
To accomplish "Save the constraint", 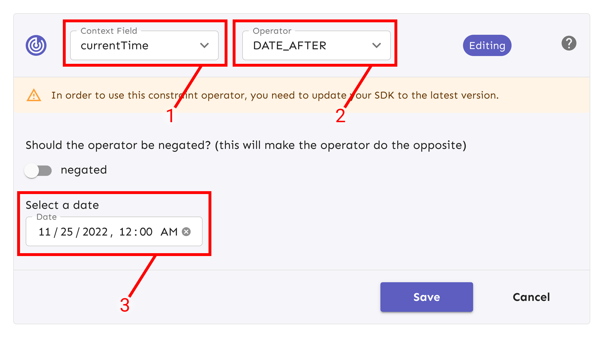I will pyautogui.click(x=426, y=297).
